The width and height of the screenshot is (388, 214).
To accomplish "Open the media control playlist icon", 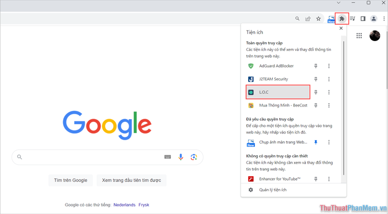I will pos(353,18).
